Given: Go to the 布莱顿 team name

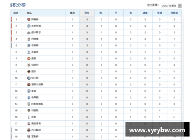Looking at the screenshot, I should tap(35, 97).
